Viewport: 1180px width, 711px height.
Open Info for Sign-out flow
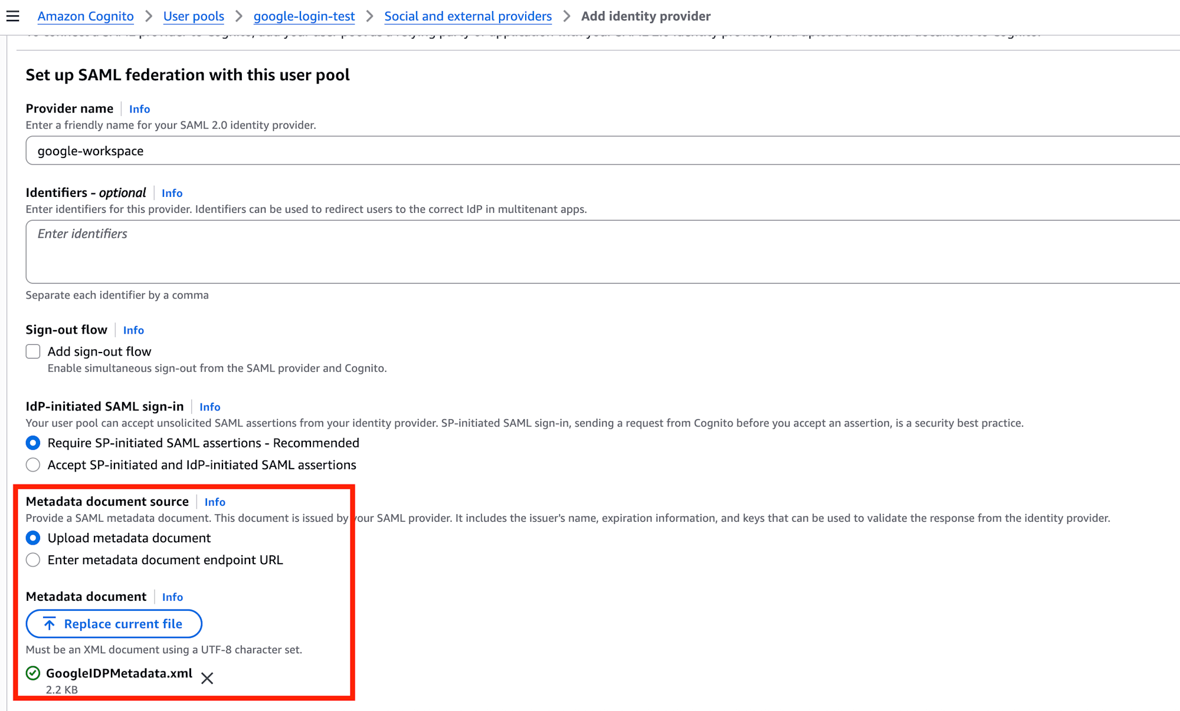pos(133,330)
